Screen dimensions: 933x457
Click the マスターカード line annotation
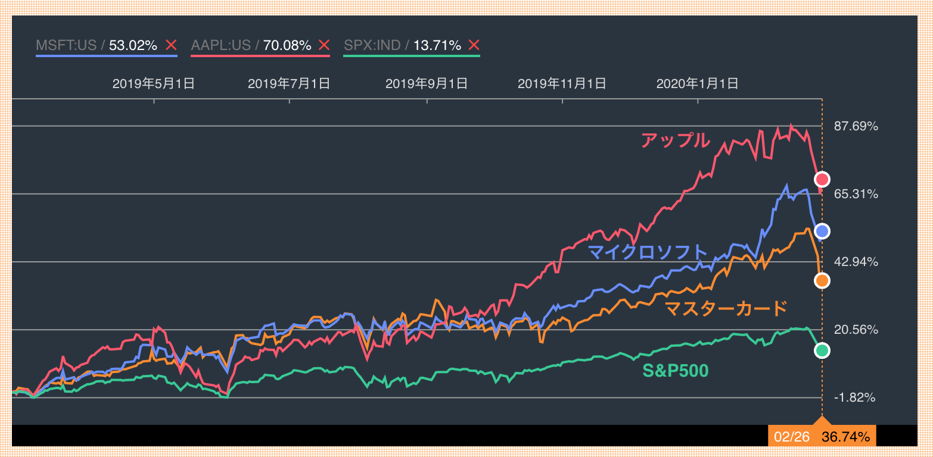pos(725,308)
